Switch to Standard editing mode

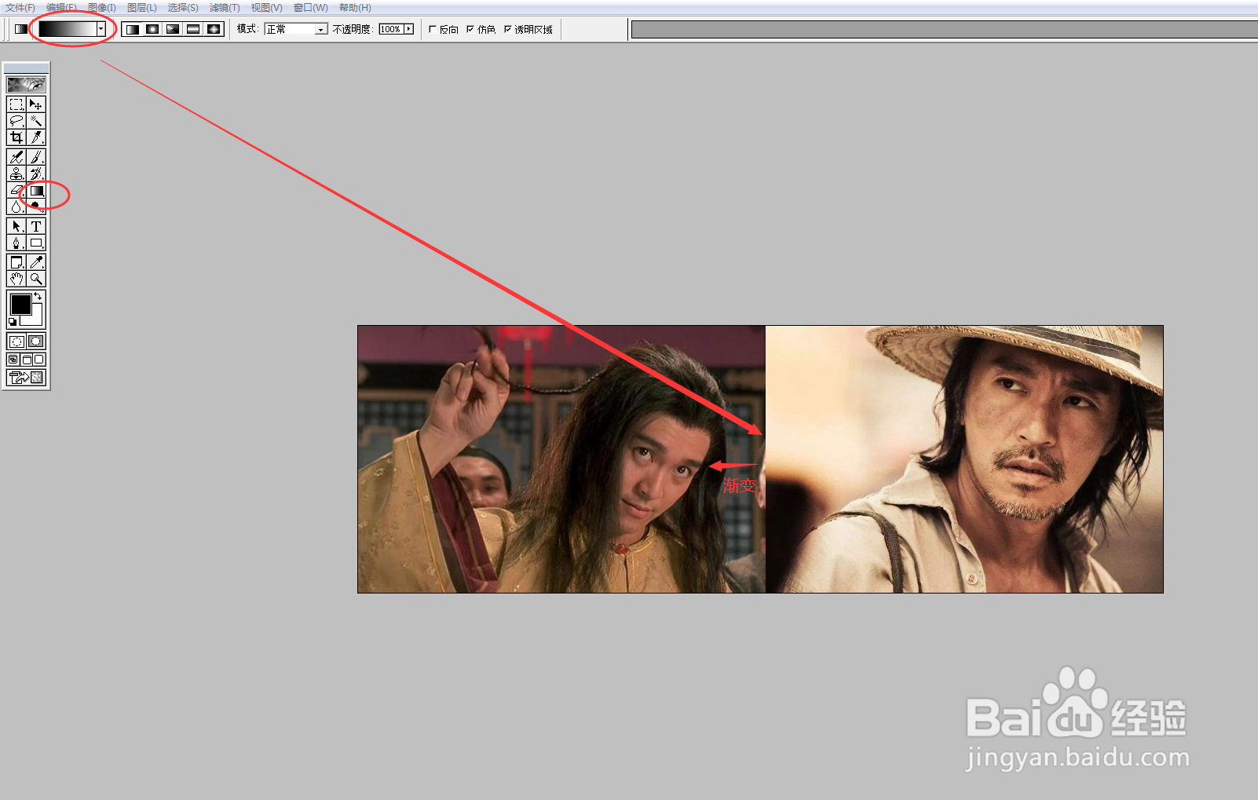16,342
